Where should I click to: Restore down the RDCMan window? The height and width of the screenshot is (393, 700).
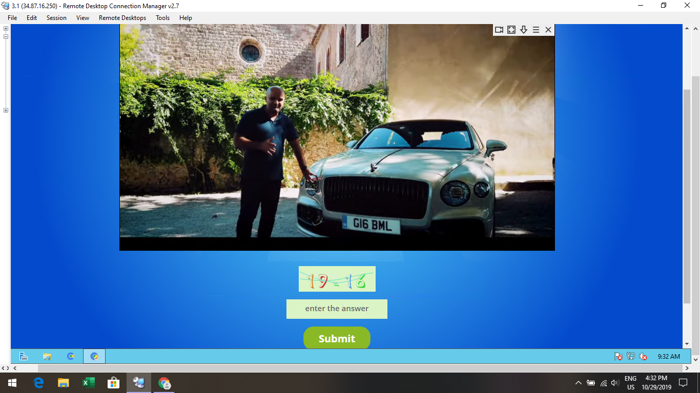click(x=664, y=6)
